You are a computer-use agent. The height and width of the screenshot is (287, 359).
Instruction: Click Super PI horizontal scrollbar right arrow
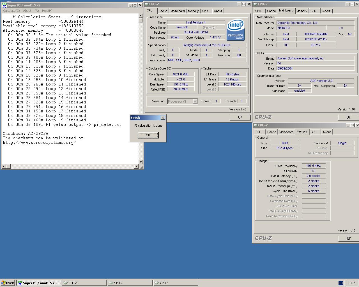[137, 166]
